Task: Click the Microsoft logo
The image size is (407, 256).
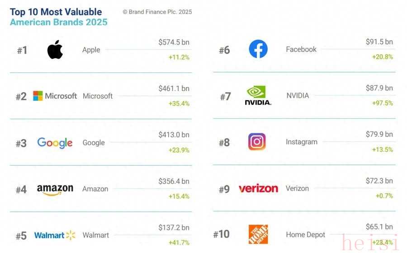Action: coord(55,96)
